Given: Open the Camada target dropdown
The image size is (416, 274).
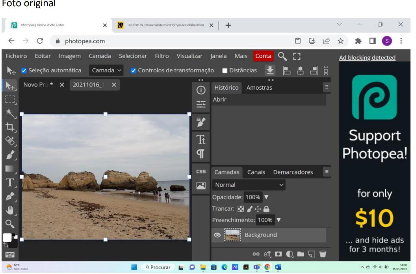Looking at the screenshot, I should pyautogui.click(x=107, y=71).
